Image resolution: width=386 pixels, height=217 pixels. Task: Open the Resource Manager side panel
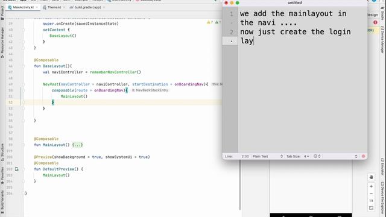[2, 42]
